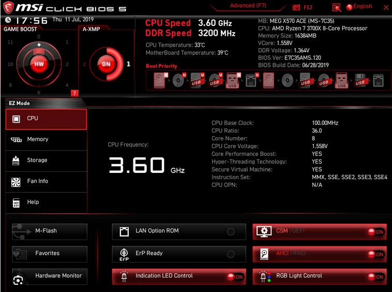Image resolution: width=392 pixels, height=292 pixels.
Task: Click the DDR Speed 3200 MHz value
Action: [217, 33]
